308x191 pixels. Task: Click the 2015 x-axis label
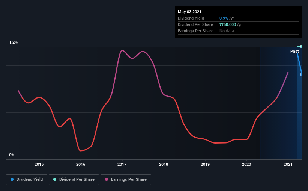pyautogui.click(x=39, y=164)
